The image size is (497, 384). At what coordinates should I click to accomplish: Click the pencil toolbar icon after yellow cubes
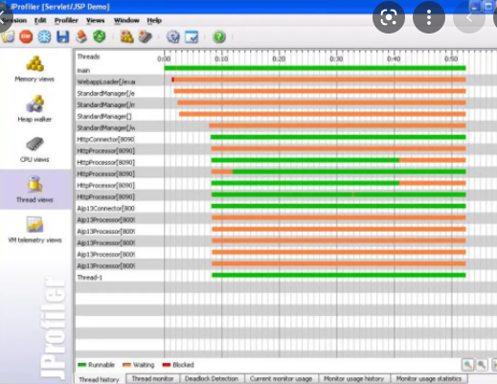pos(146,36)
